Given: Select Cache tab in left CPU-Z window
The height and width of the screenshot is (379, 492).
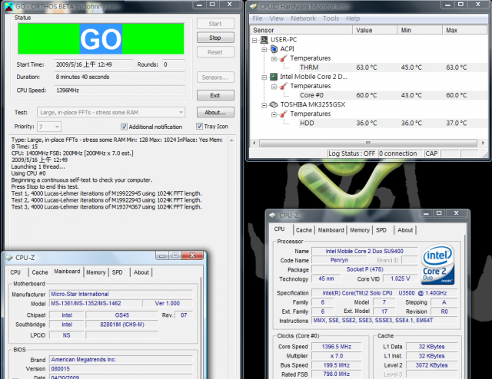Looking at the screenshot, I should click(x=40, y=272).
